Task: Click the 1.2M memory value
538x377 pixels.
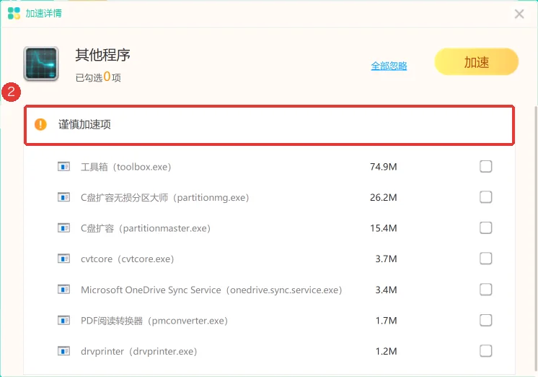Action: 386,351
